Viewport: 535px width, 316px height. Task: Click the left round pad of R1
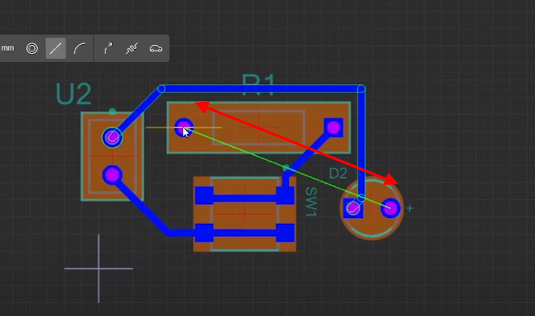(x=183, y=127)
